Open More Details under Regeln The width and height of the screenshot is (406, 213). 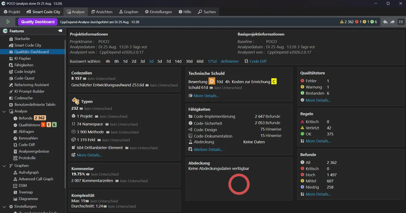[318, 141]
